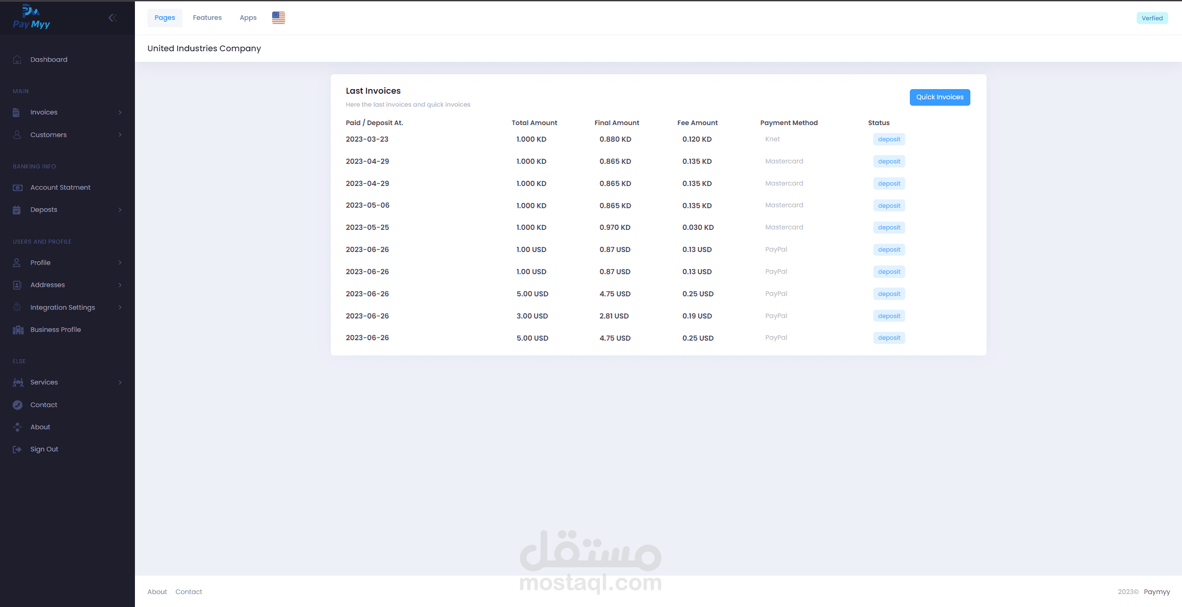Click the US flag language icon
This screenshot has height=607, width=1182.
pos(278,18)
